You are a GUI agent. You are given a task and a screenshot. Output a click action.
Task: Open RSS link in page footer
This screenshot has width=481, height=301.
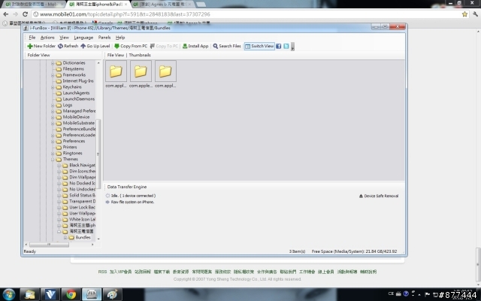[102, 272]
